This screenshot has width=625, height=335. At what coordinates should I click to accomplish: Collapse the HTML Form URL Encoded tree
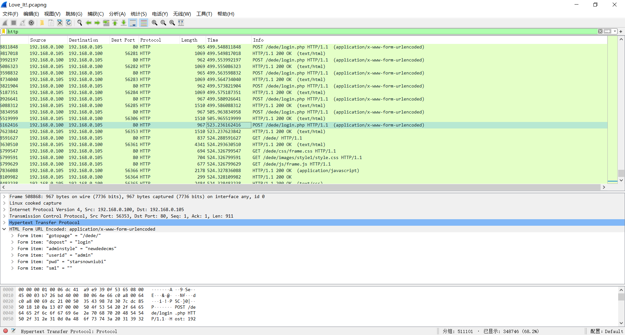click(x=4, y=229)
